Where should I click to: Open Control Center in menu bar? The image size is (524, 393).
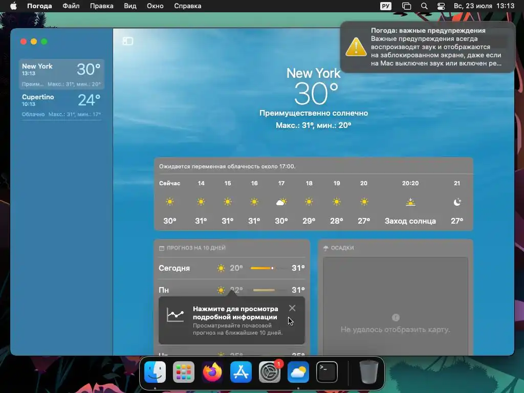pyautogui.click(x=441, y=6)
